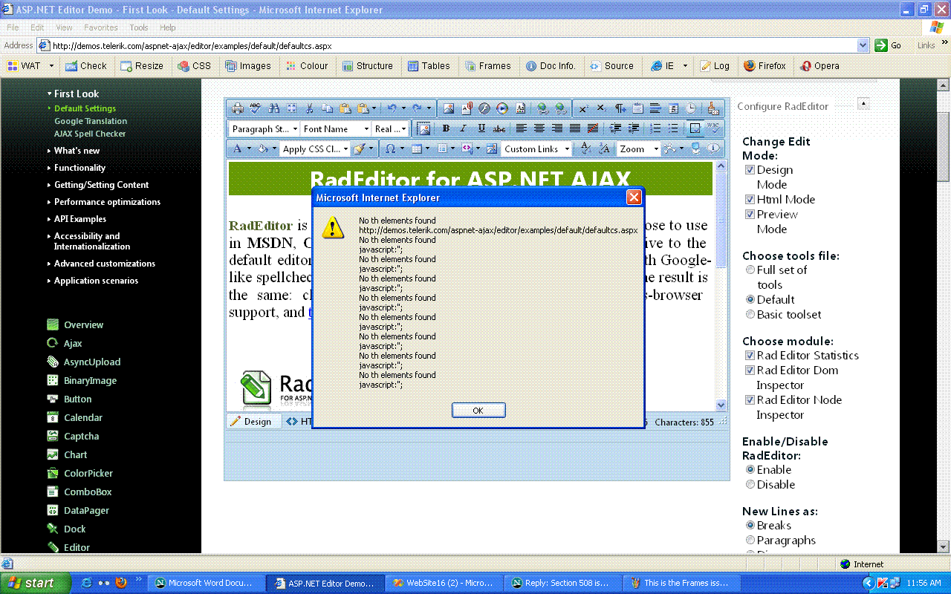Click the Cut scissors icon
The width and height of the screenshot is (951, 594).
point(309,108)
